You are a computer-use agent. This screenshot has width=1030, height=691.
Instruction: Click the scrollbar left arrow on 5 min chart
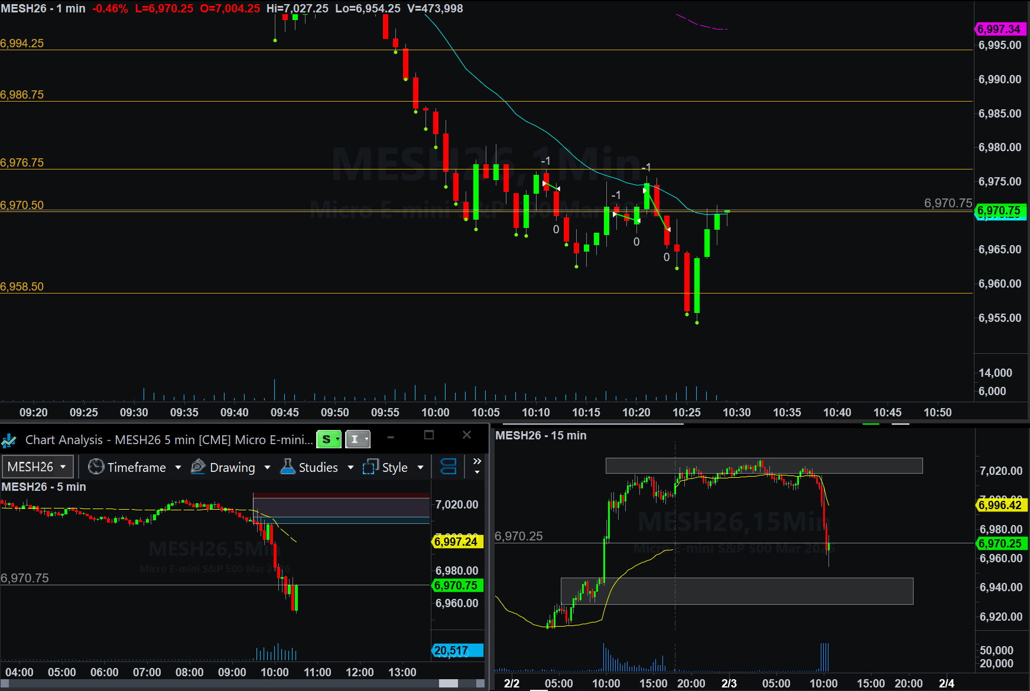5,683
